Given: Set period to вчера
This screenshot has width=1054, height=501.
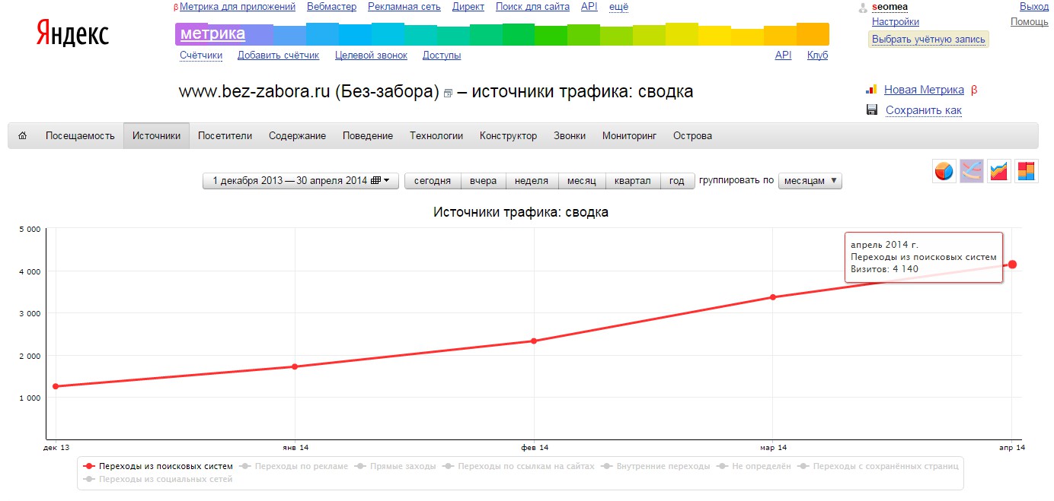Looking at the screenshot, I should [x=483, y=181].
